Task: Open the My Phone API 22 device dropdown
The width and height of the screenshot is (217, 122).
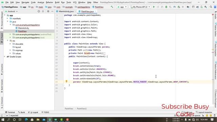Action: coord(140,7)
